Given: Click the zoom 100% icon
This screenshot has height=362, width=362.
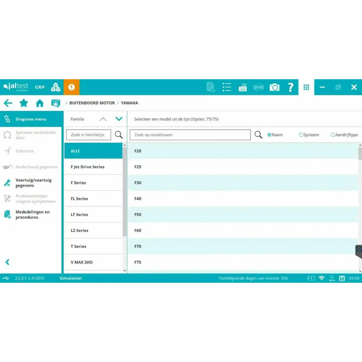Looking at the screenshot, I should point(332,278).
